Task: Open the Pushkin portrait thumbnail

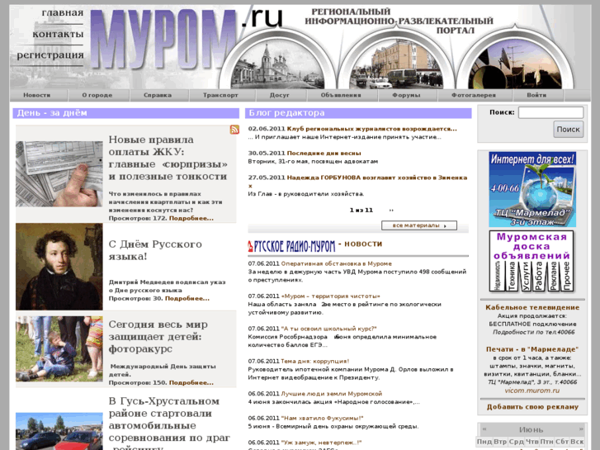Action: pos(59,267)
